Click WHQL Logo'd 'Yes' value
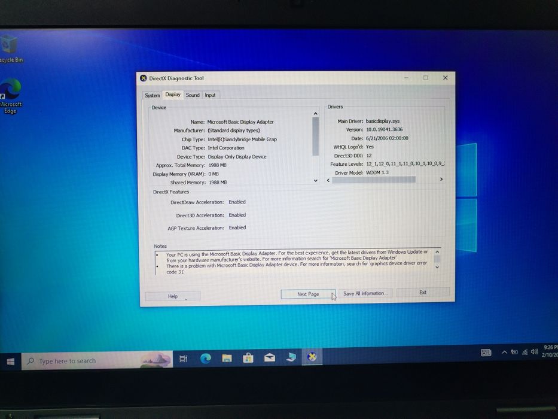Viewport: 558px width, 419px height. [370, 147]
